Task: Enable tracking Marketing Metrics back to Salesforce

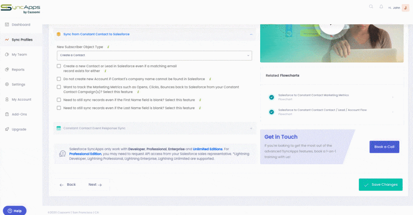Action: click(59, 87)
